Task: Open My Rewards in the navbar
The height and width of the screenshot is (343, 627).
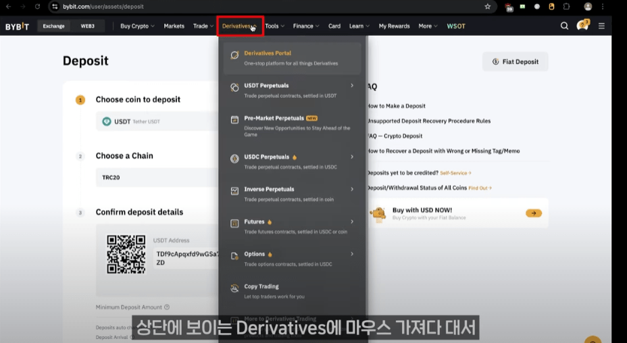Action: click(x=395, y=26)
